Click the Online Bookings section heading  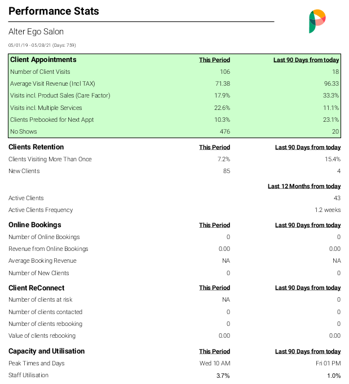click(x=35, y=225)
